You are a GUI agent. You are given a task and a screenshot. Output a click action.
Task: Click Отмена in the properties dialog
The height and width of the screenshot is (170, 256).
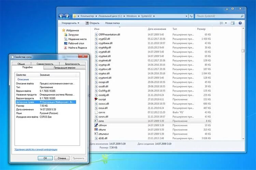[62, 158]
